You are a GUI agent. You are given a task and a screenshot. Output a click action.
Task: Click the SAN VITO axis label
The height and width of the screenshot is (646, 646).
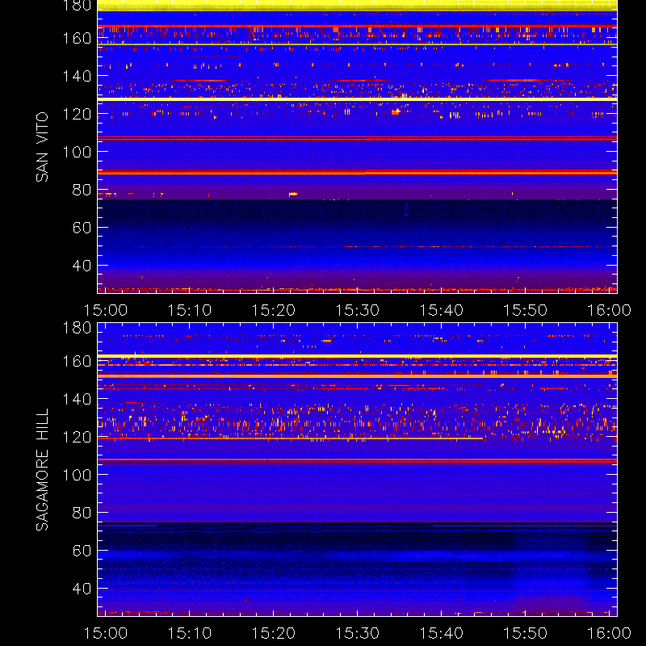(x=42, y=147)
